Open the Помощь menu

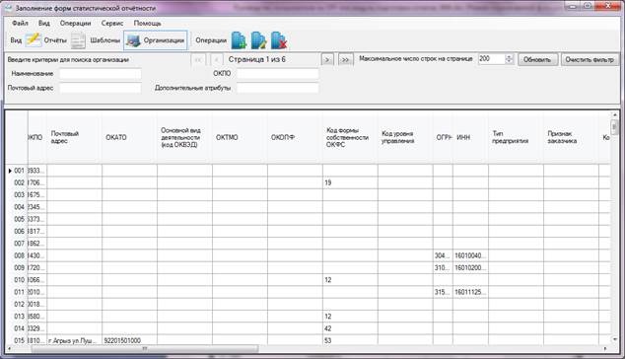147,23
